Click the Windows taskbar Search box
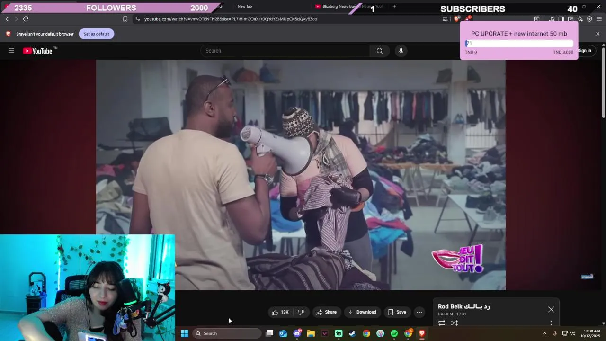Screen dimensions: 606x341 point(227,333)
